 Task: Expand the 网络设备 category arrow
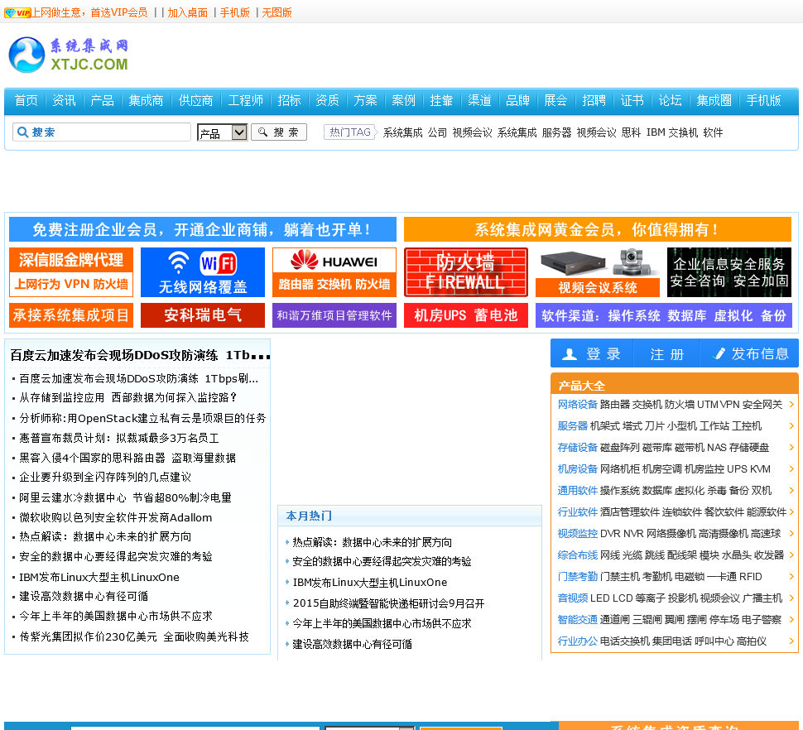[x=791, y=405]
